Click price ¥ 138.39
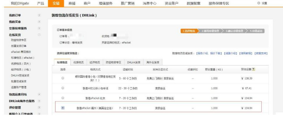Image resolution: width=283 pixels, height=117 pixels. (247, 79)
